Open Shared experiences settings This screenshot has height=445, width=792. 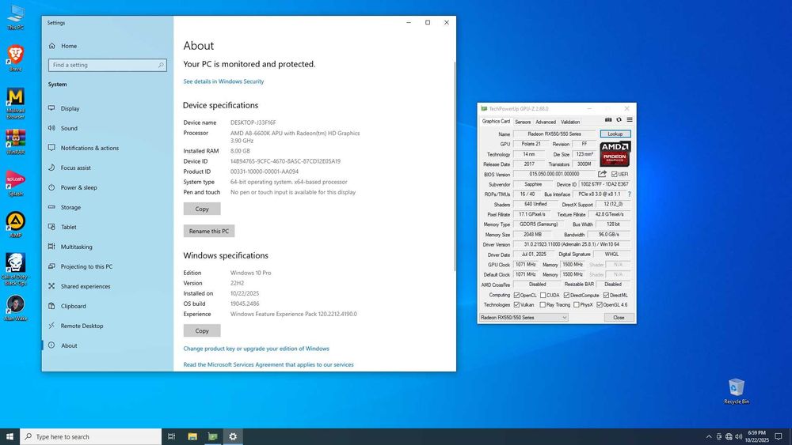[85, 286]
